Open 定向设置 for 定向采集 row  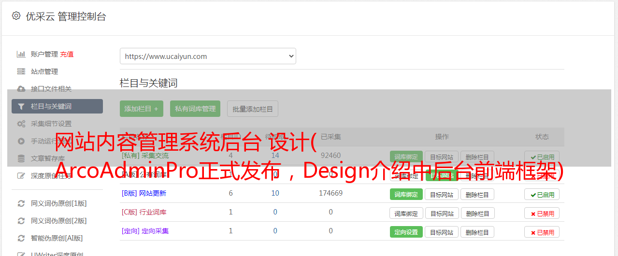pyautogui.click(x=406, y=232)
